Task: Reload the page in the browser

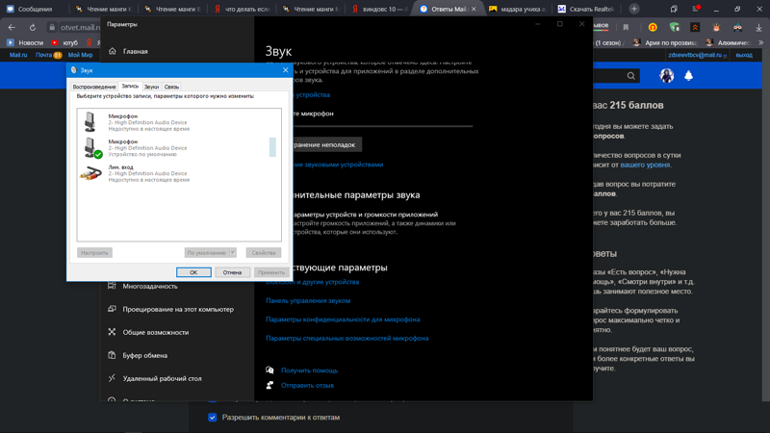Action: coord(33,28)
